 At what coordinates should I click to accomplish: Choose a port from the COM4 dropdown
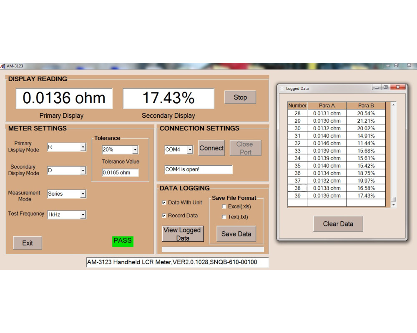[190, 149]
